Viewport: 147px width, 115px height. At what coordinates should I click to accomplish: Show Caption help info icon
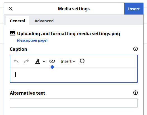tap(136, 49)
